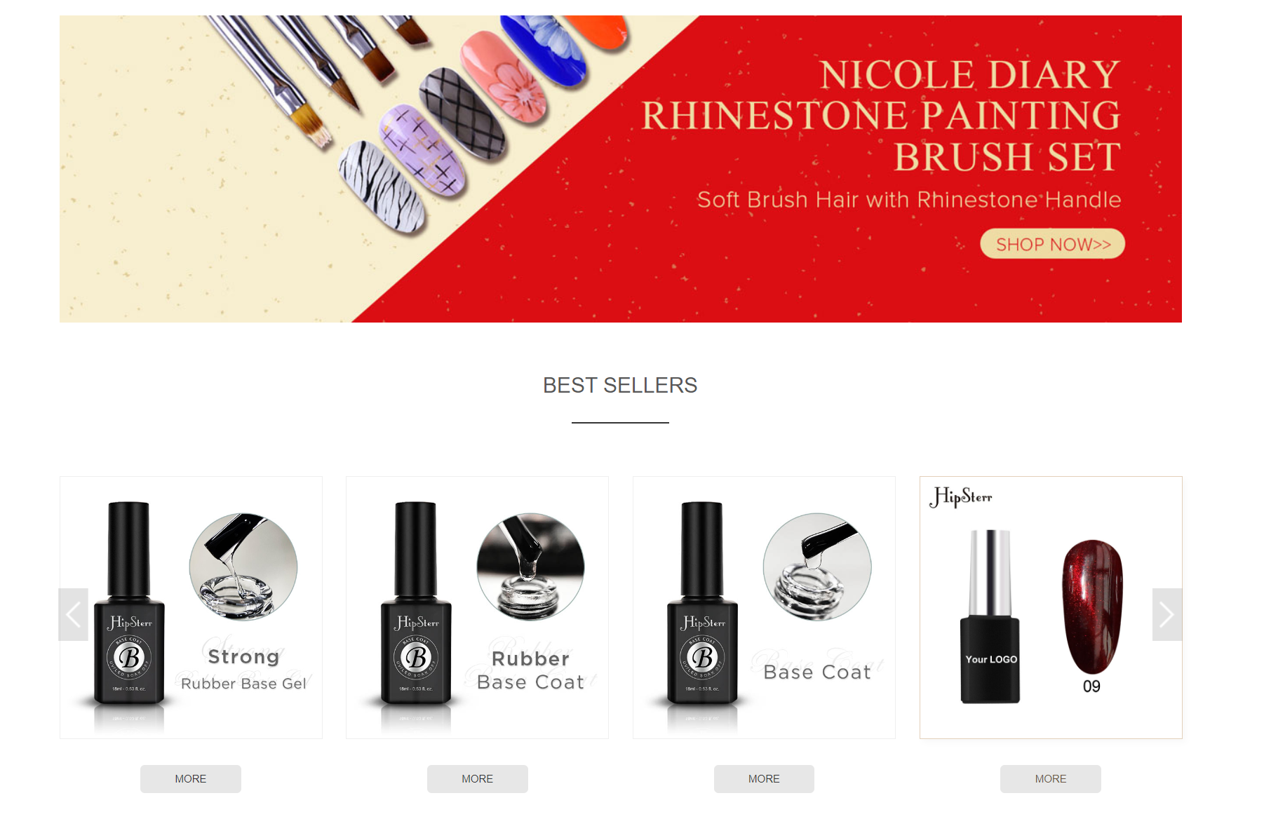
Task: Click MORE under the Base Coat product
Action: [x=764, y=779]
